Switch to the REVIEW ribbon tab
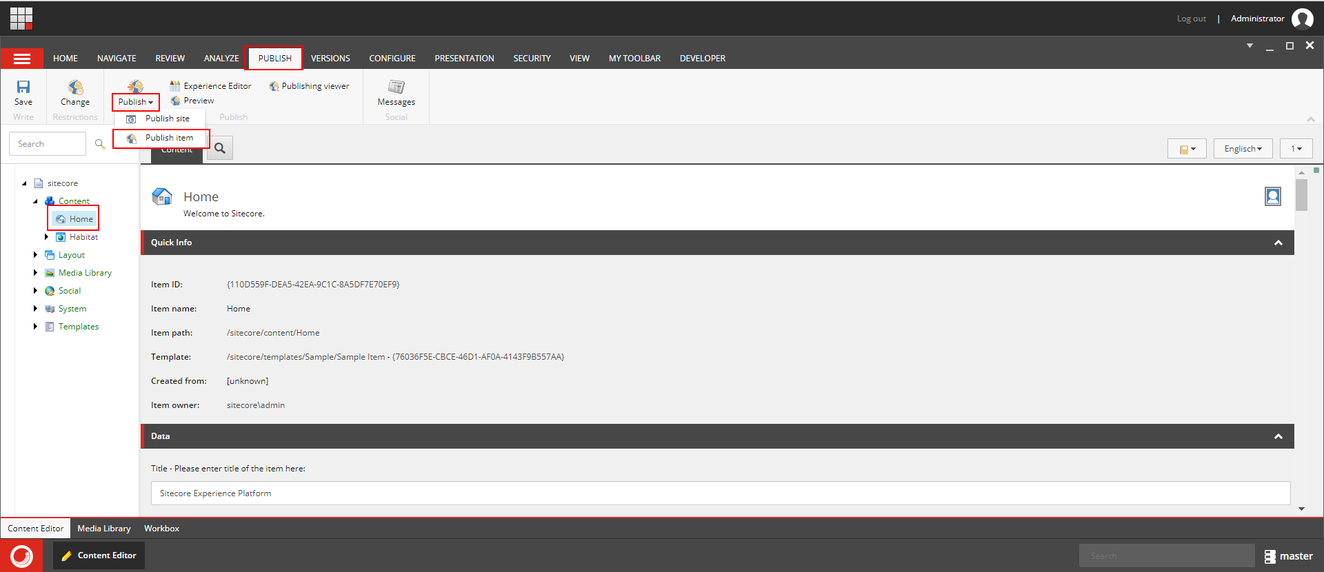Screen dimensions: 1324x572 point(170,59)
